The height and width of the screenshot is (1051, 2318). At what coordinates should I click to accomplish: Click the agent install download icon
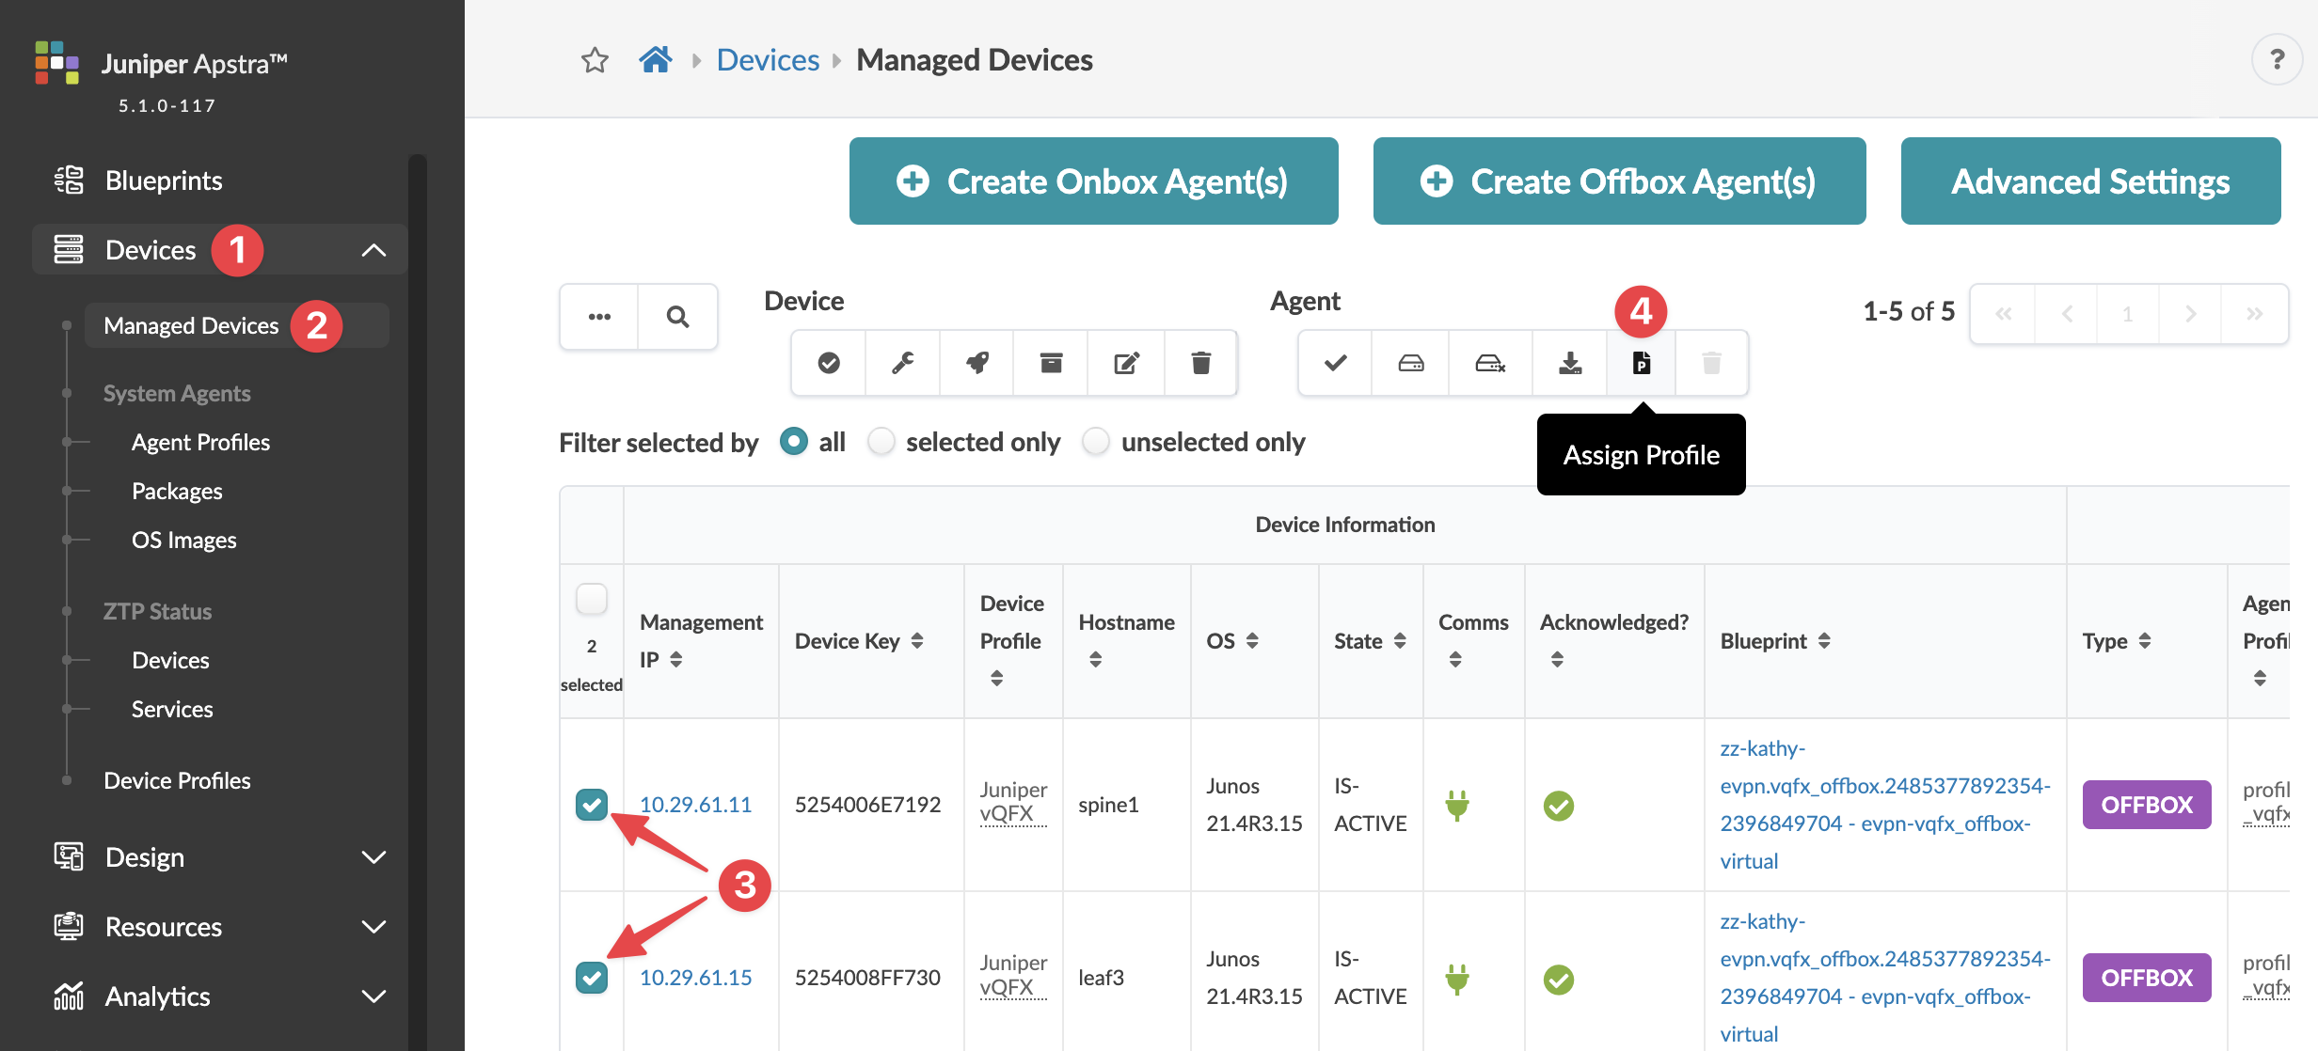(1569, 363)
